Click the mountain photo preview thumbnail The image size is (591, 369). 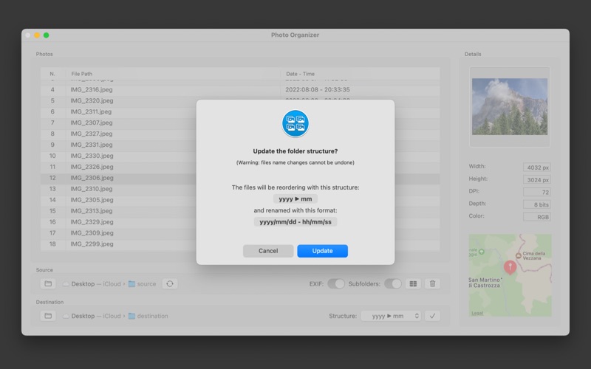(x=510, y=106)
